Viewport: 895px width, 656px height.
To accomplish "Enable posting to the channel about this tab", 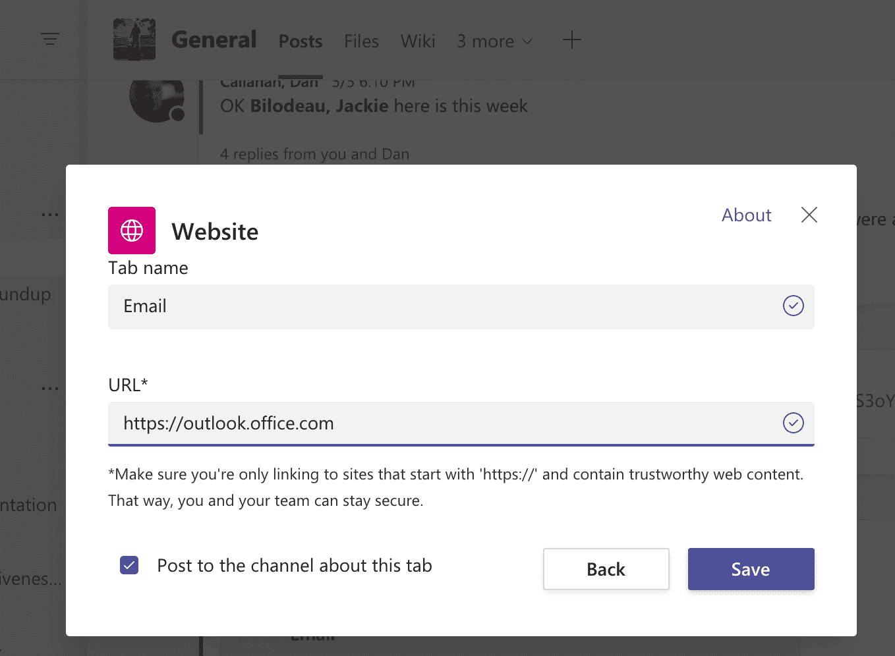I will point(129,565).
